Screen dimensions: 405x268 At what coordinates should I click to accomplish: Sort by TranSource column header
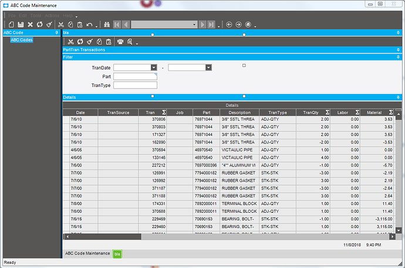[118, 112]
